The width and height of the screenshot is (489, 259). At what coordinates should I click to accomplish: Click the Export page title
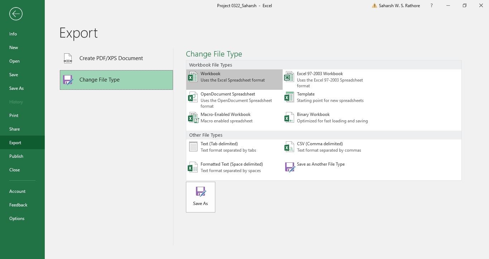(x=78, y=33)
